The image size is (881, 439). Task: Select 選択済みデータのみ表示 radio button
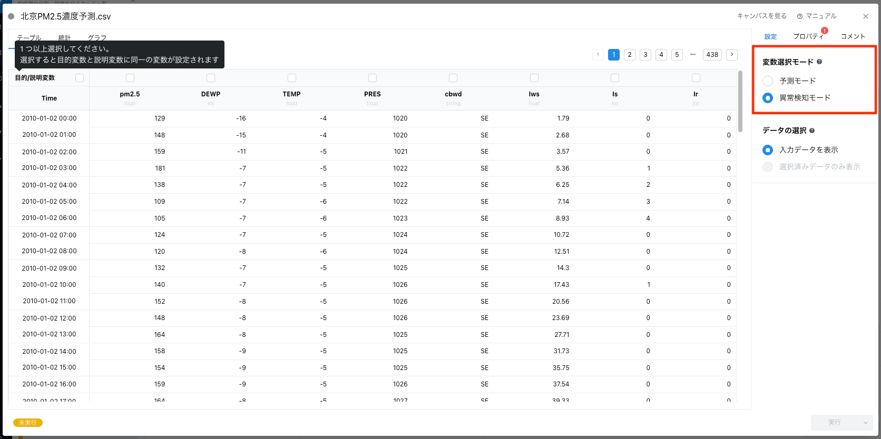tap(768, 167)
